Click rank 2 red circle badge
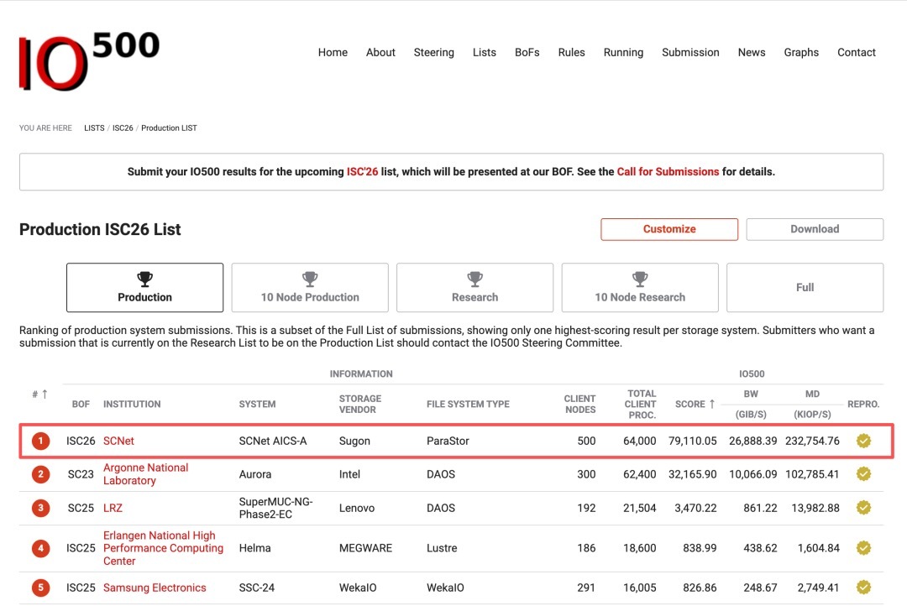 [x=40, y=474]
